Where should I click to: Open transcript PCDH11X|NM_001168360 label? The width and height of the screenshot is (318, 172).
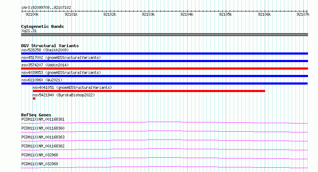[x=43, y=128]
